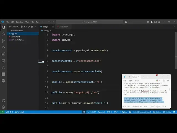Click the zoom magnifier in status bar

pyautogui.click(x=84, y=112)
